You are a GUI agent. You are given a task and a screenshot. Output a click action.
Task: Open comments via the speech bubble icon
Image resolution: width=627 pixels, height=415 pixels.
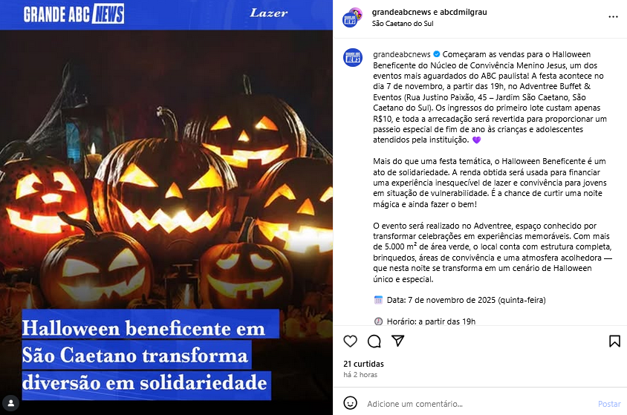pos(374,341)
